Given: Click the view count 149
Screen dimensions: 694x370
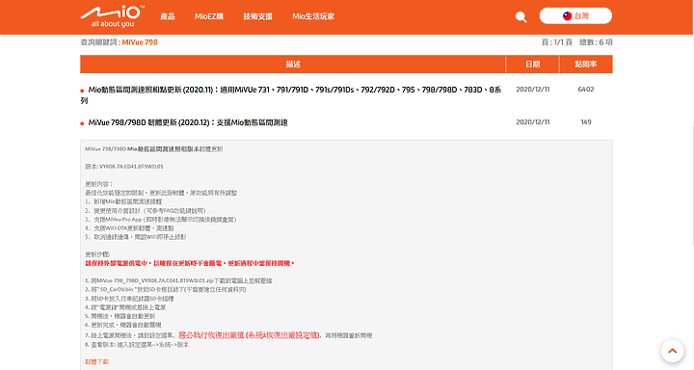Looking at the screenshot, I should 586,122.
